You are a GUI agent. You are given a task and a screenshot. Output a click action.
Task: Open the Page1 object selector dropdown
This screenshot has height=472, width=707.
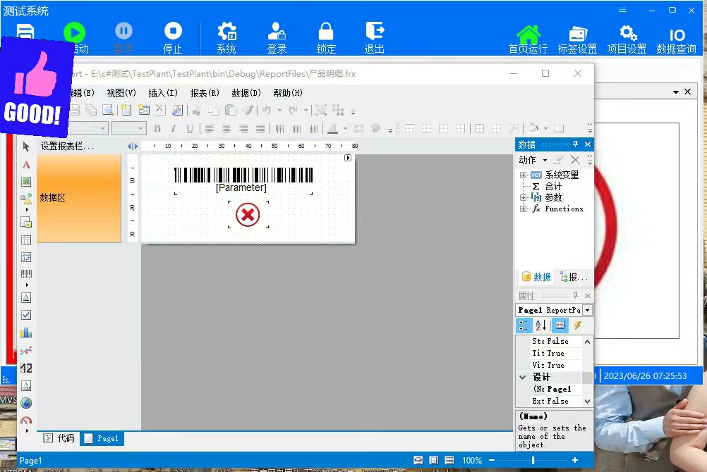point(587,310)
